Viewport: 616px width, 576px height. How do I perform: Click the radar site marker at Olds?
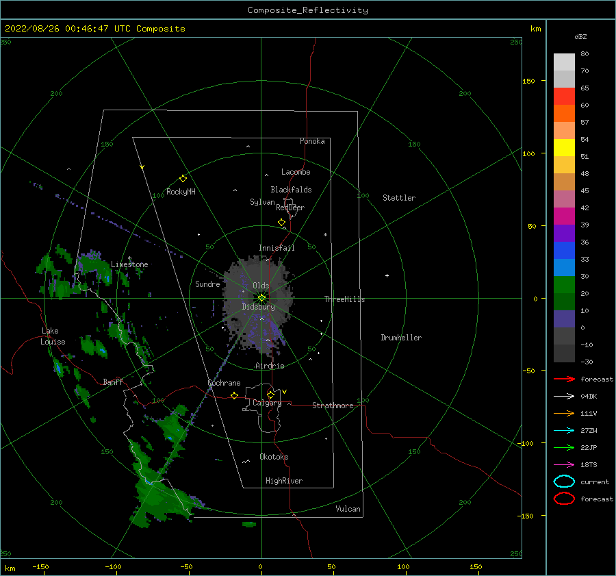click(261, 298)
